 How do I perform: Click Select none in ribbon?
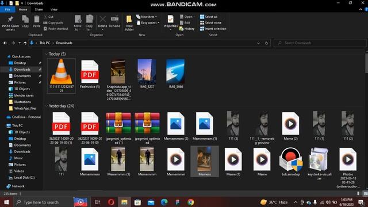[210, 23]
